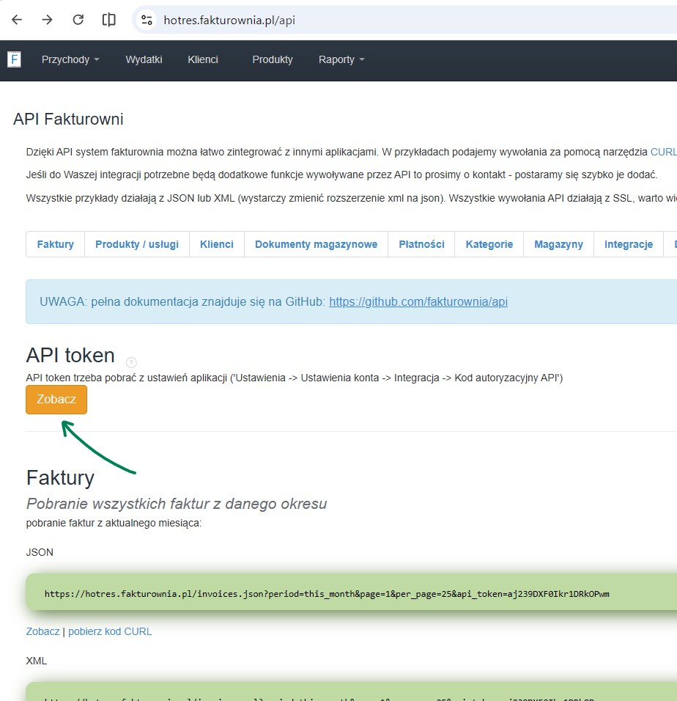Viewport: 677px width, 701px height.
Task: Open Wydatki in the top navigation
Action: 144,59
